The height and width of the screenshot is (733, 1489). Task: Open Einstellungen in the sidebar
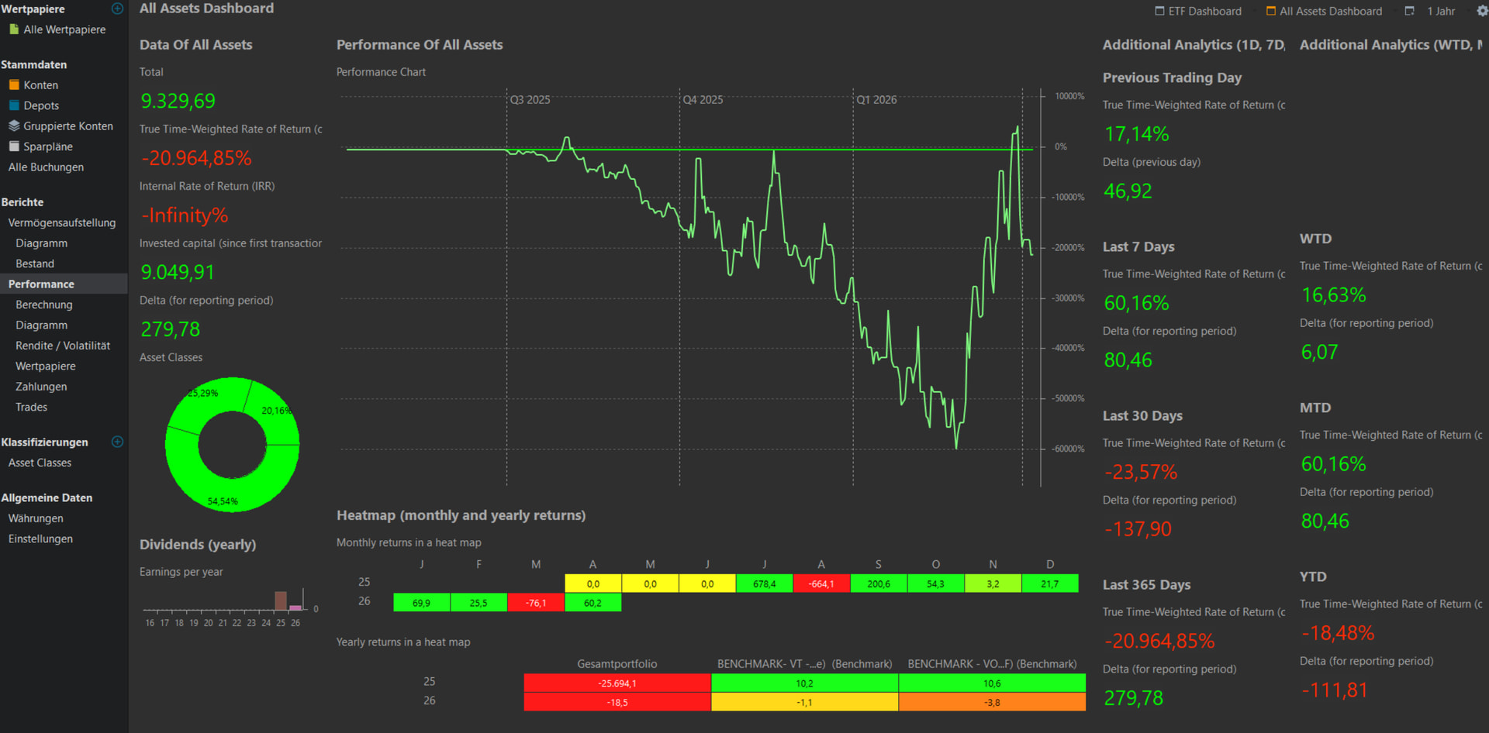point(40,539)
